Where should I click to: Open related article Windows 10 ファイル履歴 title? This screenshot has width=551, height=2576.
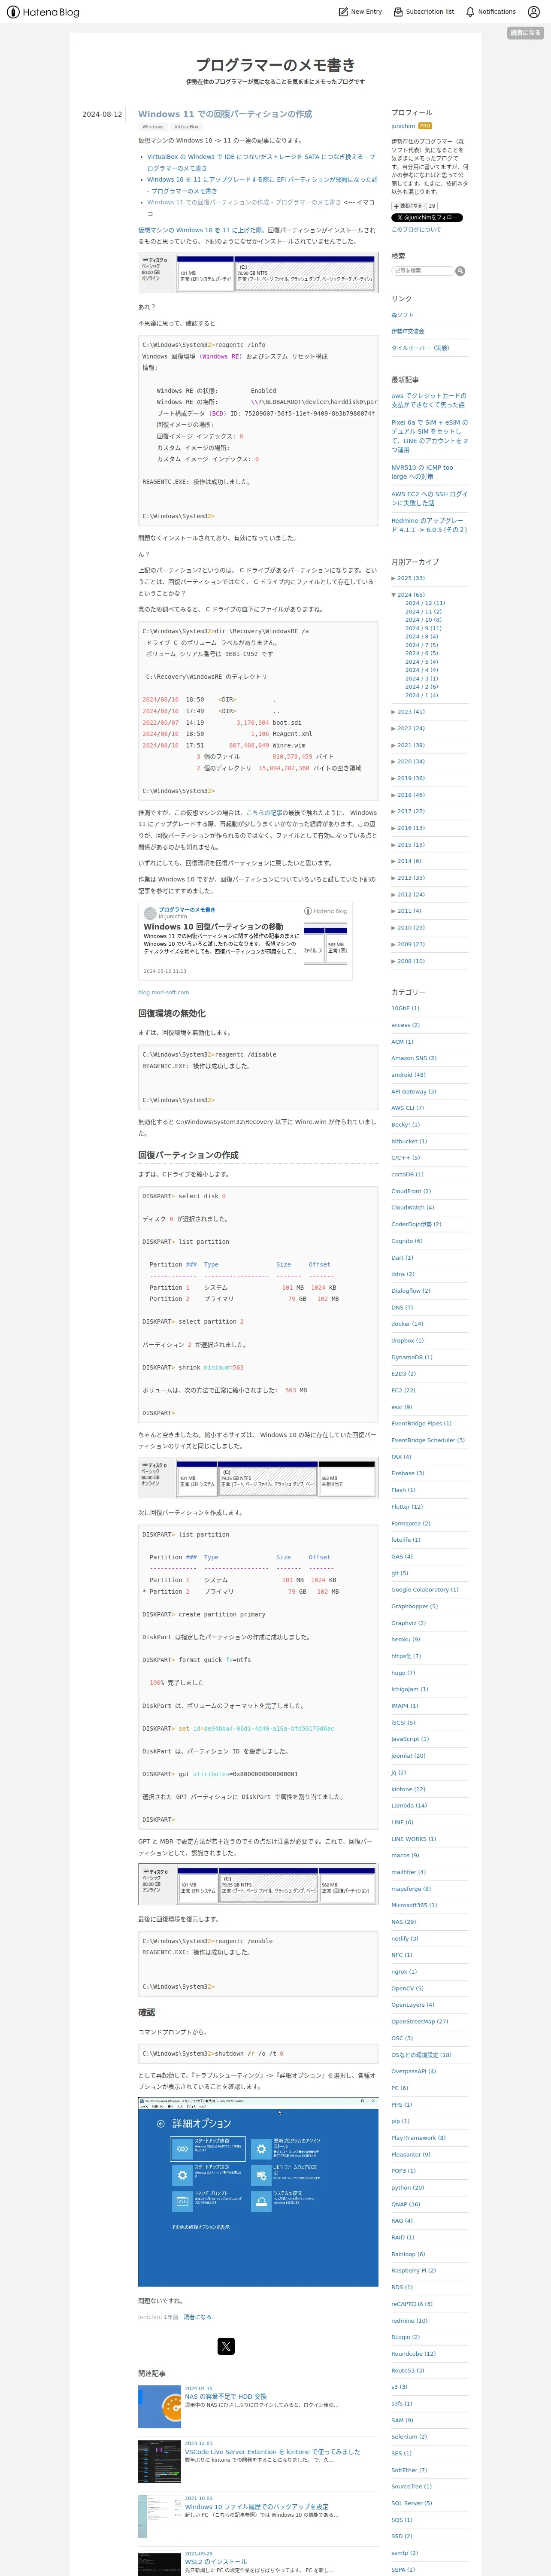pos(256,2507)
